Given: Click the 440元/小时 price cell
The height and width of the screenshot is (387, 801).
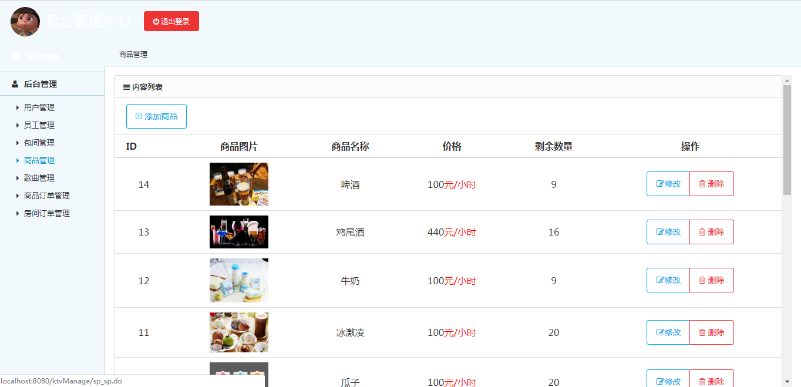Looking at the screenshot, I should click(452, 232).
